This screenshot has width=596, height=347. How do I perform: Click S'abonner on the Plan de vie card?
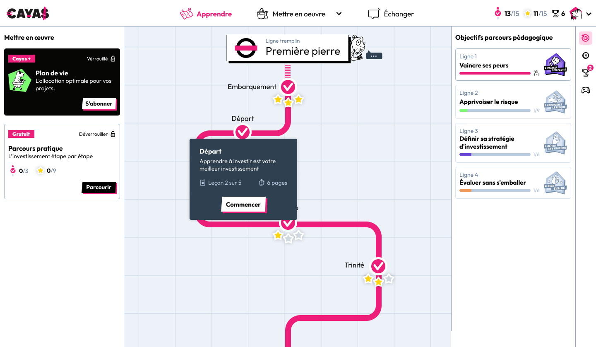coord(99,104)
